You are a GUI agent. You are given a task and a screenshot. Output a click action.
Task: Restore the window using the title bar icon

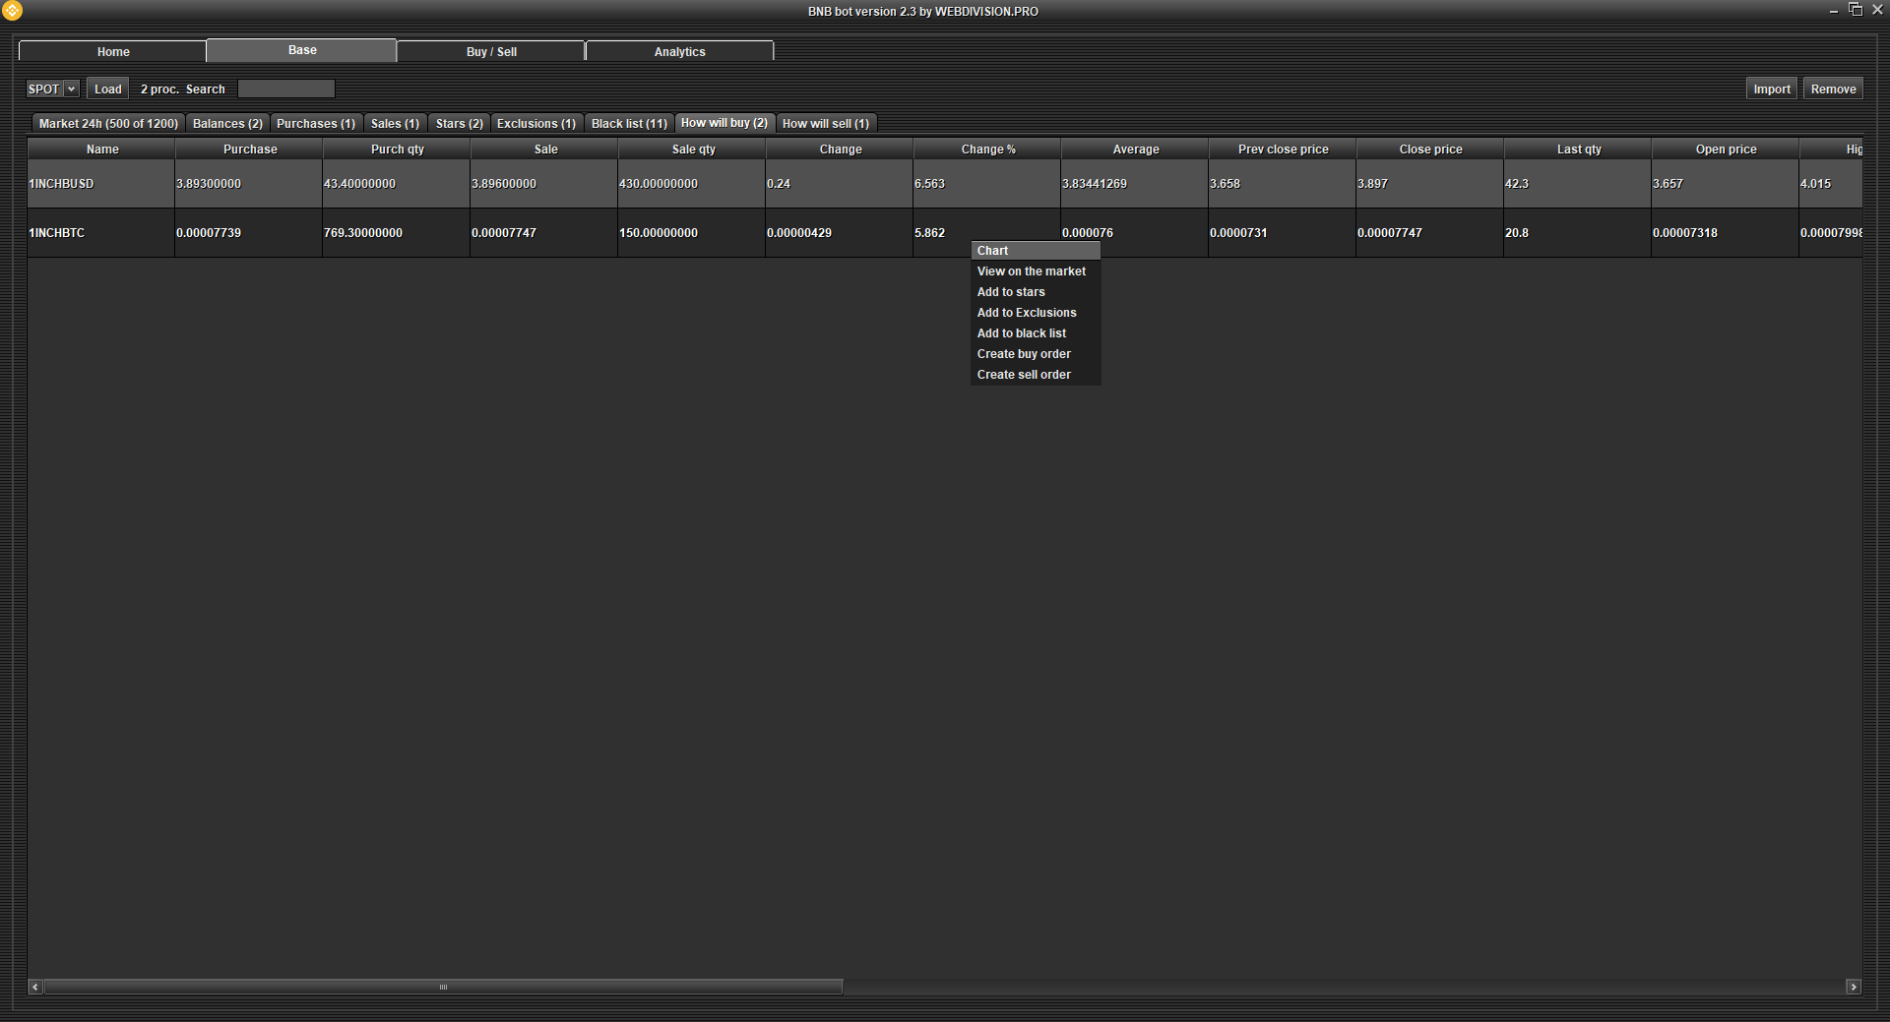(x=1856, y=10)
